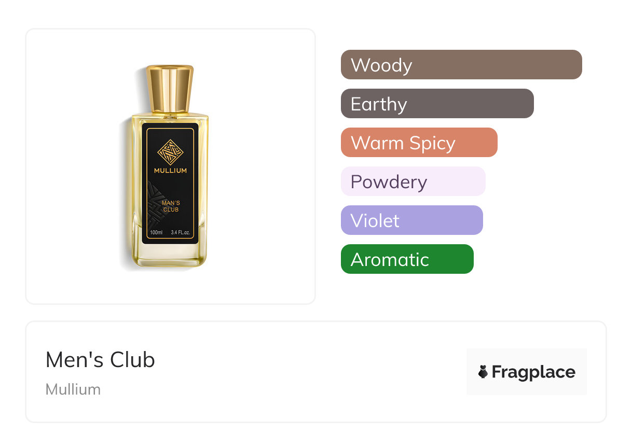This screenshot has height=448, width=632.
Task: Click the black label on the bottle
Action: 170,183
